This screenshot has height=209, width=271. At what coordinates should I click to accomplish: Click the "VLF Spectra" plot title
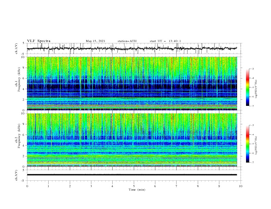pos(39,41)
